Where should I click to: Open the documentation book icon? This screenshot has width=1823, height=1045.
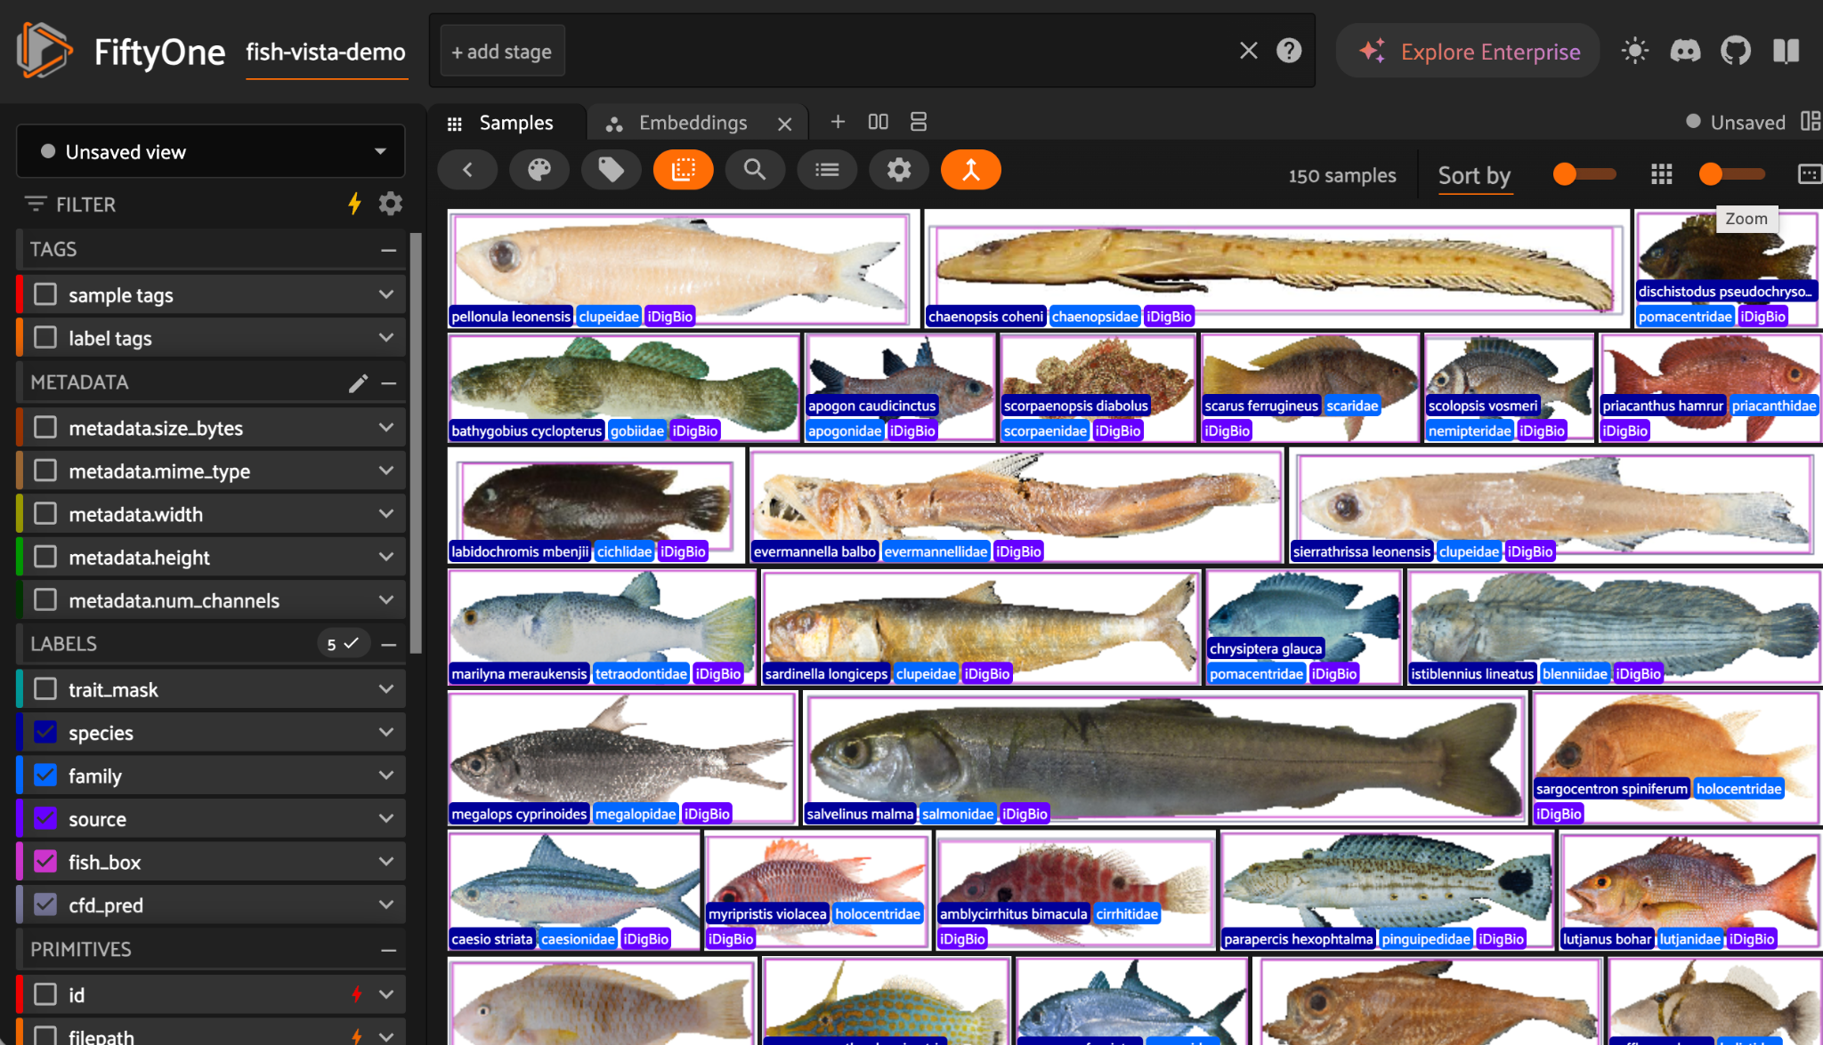(1786, 51)
